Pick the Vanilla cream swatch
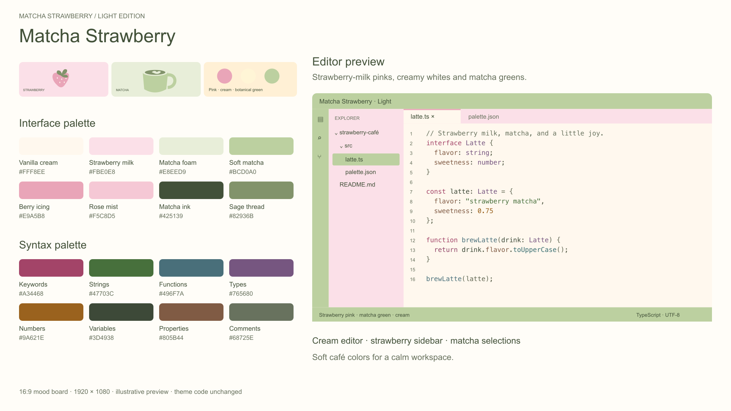This screenshot has width=731, height=411. (x=51, y=146)
